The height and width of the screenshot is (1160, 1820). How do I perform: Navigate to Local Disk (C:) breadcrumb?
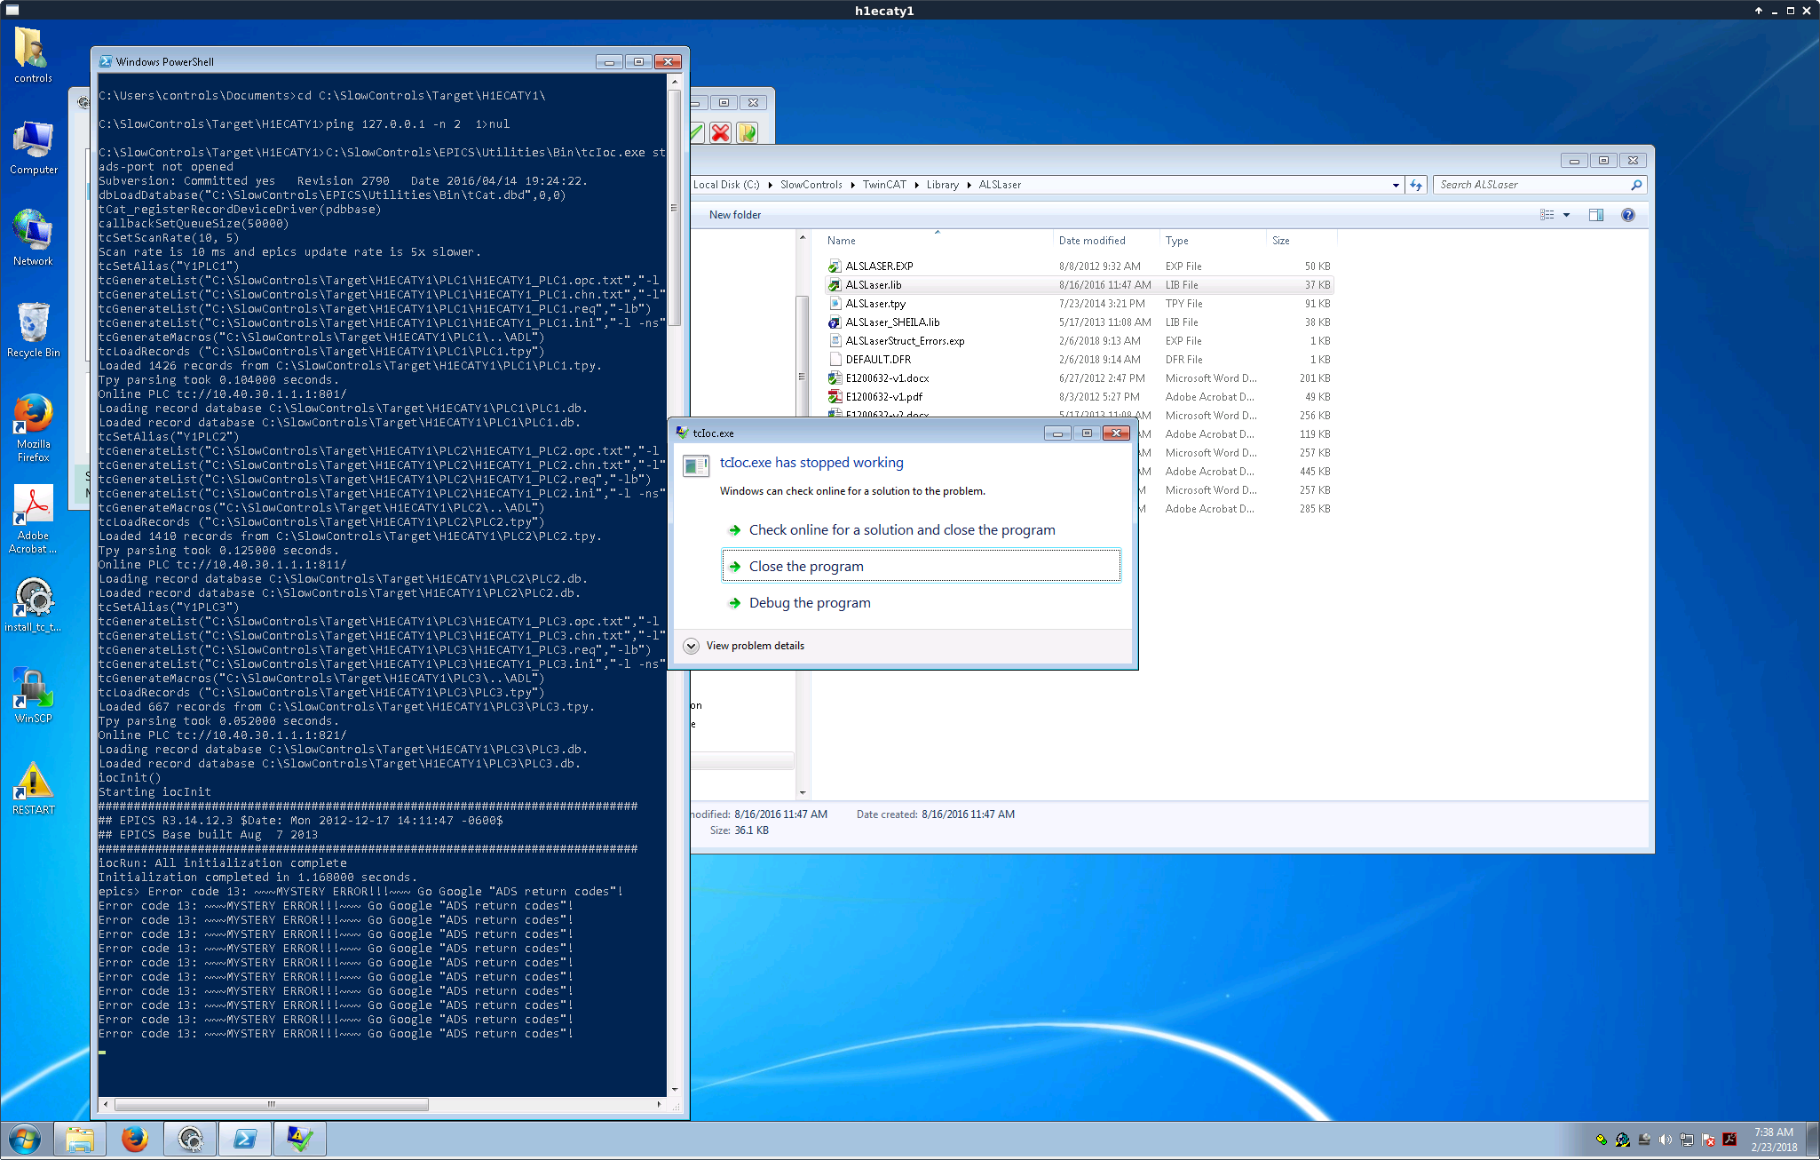coord(726,185)
